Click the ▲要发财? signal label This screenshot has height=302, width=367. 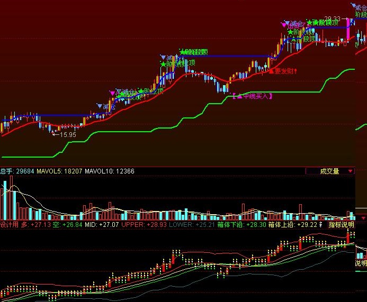point(283,71)
